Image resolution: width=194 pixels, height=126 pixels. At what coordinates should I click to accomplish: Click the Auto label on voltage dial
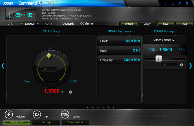pyautogui.click(x=28, y=81)
